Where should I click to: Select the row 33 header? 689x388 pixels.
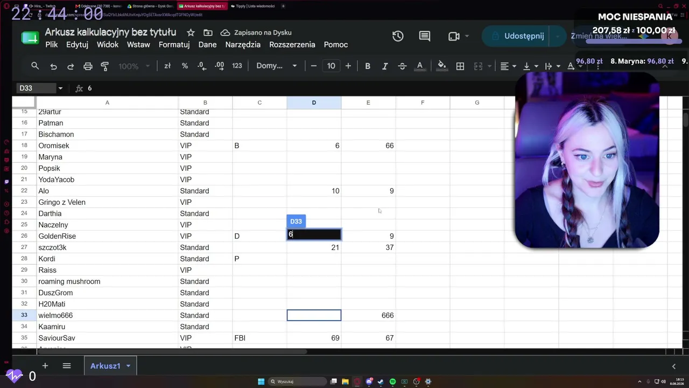click(24, 315)
